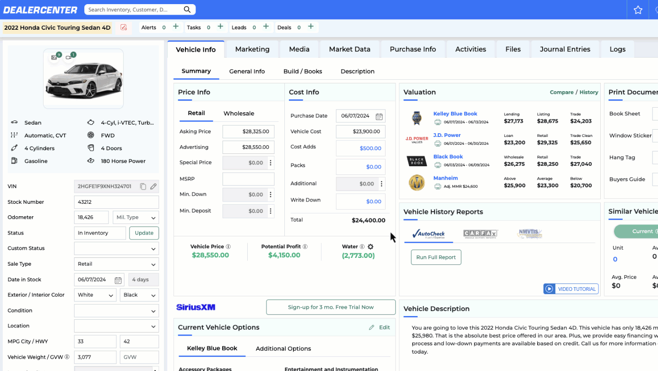Switch to Media tab

click(299, 49)
